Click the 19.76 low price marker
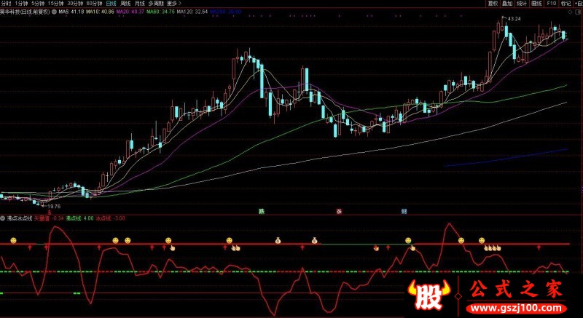 (x=54, y=207)
